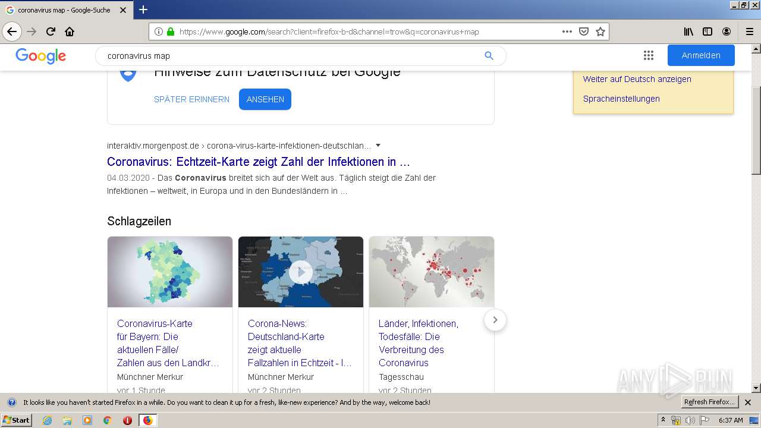761x428 pixels.
Task: Click the scrollbar down arrow
Action: tap(756, 388)
